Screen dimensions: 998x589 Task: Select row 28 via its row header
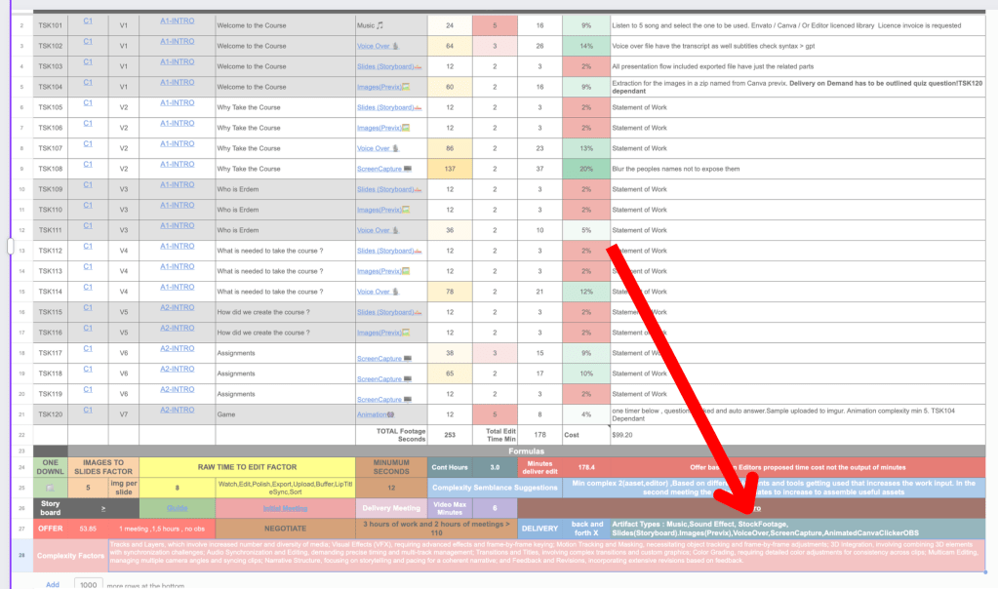click(x=21, y=555)
